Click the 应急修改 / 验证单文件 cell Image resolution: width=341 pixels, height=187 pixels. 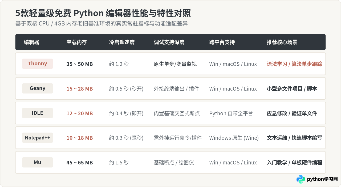click(292, 113)
